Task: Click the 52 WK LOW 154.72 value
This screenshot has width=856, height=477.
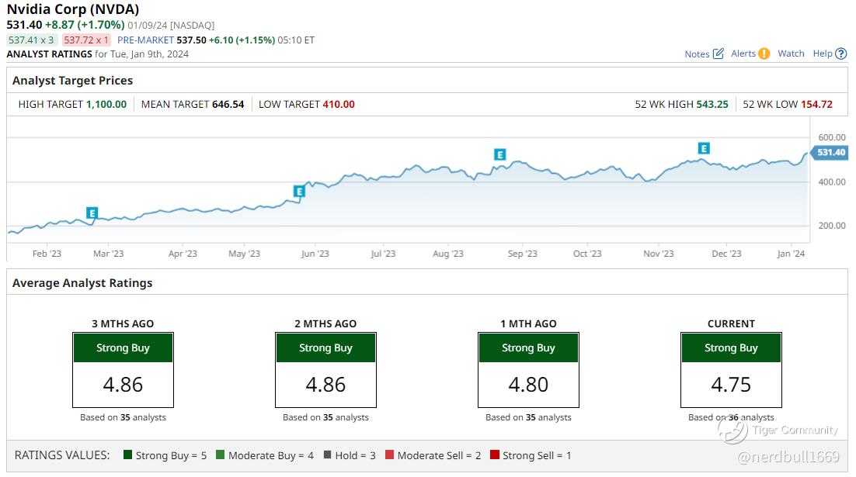Action: point(816,104)
